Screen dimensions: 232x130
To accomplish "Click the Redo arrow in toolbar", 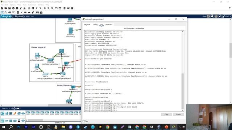I will (x=40, y=8).
